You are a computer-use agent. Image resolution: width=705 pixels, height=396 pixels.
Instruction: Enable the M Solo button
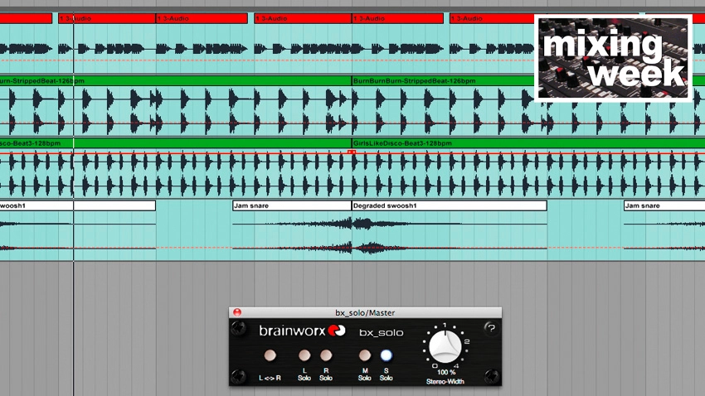click(365, 355)
